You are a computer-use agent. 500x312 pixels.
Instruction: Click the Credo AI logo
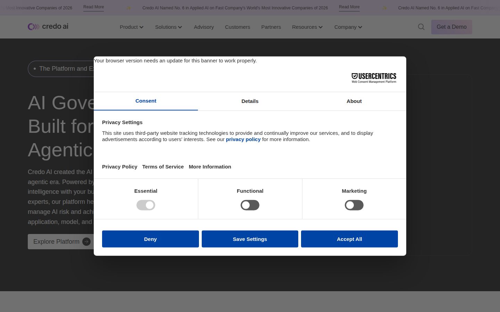click(48, 27)
